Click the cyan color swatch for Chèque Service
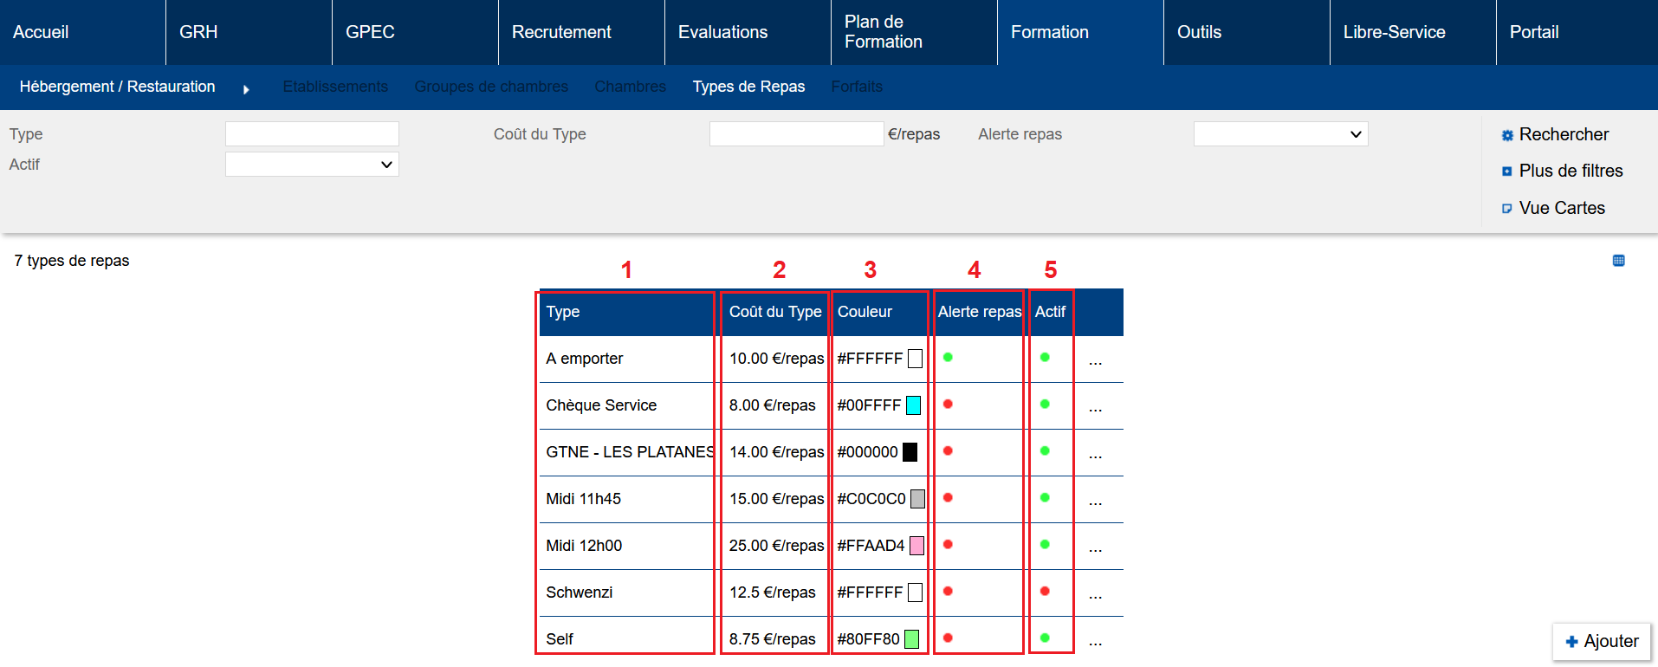Screen dimensions: 1658x667 pos(913,405)
